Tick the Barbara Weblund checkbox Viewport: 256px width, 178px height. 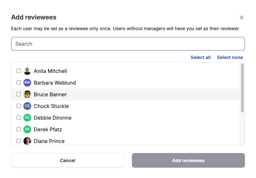pyautogui.click(x=19, y=83)
